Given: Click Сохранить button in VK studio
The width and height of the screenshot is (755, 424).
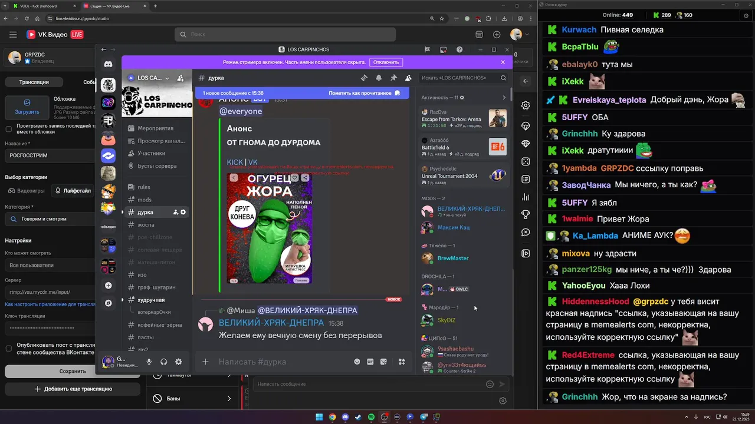Looking at the screenshot, I should click(x=73, y=371).
